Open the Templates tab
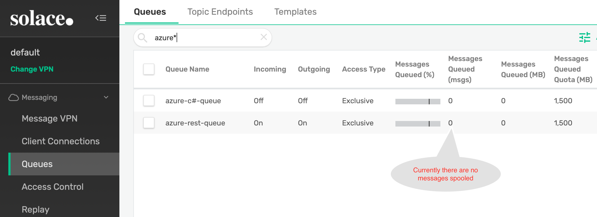This screenshot has width=597, height=217. pyautogui.click(x=295, y=12)
